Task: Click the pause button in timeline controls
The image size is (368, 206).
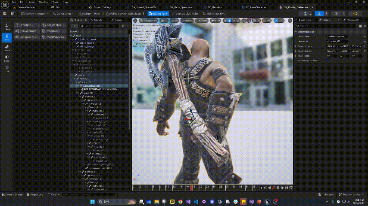Action: pyautogui.click(x=278, y=188)
